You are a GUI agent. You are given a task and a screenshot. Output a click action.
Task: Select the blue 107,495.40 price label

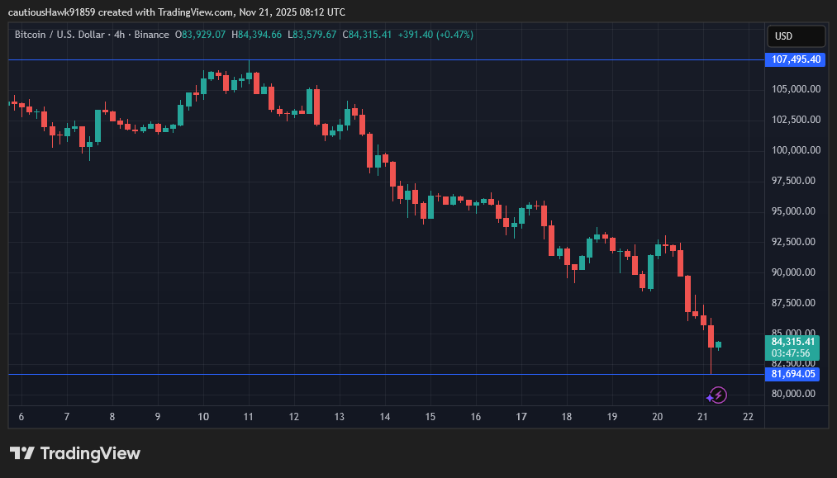pyautogui.click(x=795, y=59)
